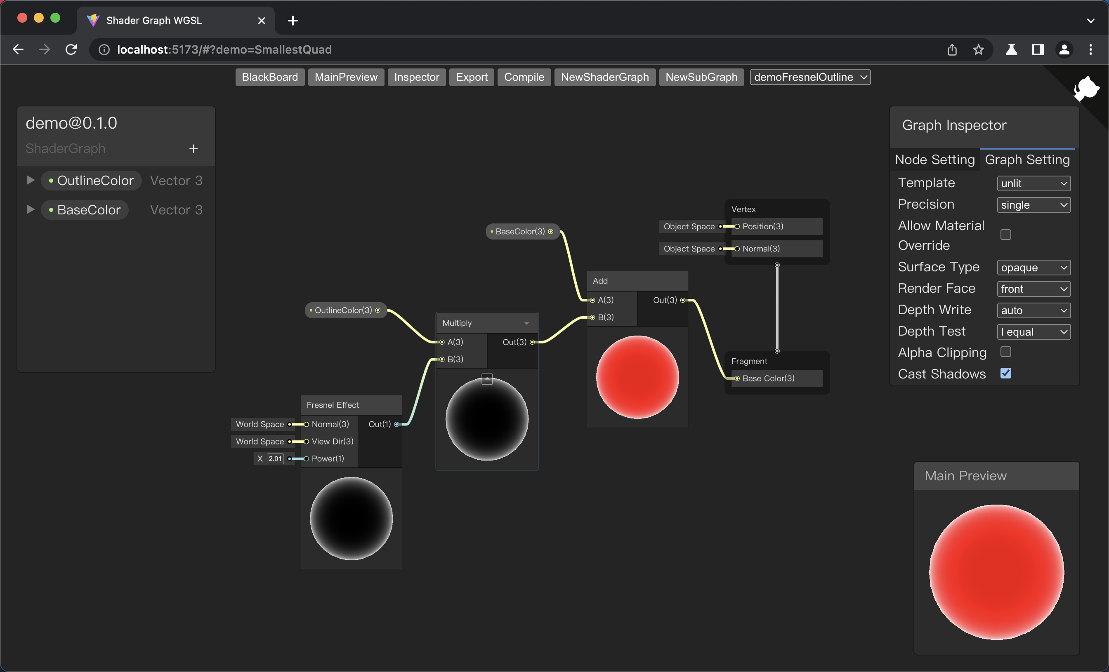Reload the page with refresh icon
Viewport: 1109px width, 672px height.
(71, 49)
